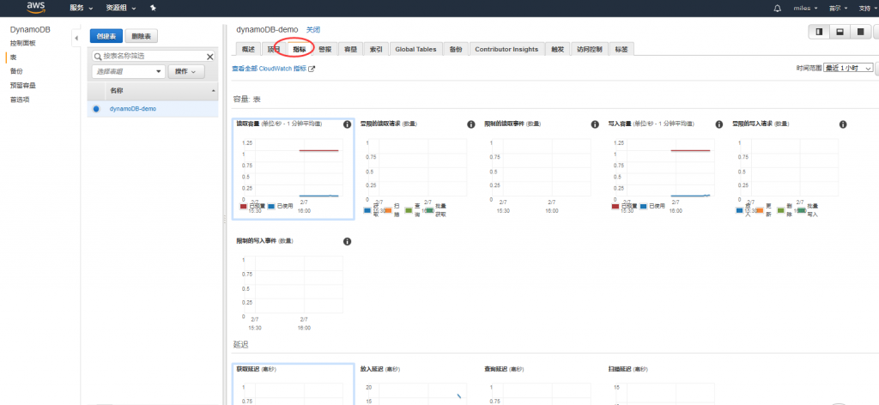Click red 已预置 legend swatch in 写入容量 chart
The width and height of the screenshot is (879, 405).
(615, 206)
